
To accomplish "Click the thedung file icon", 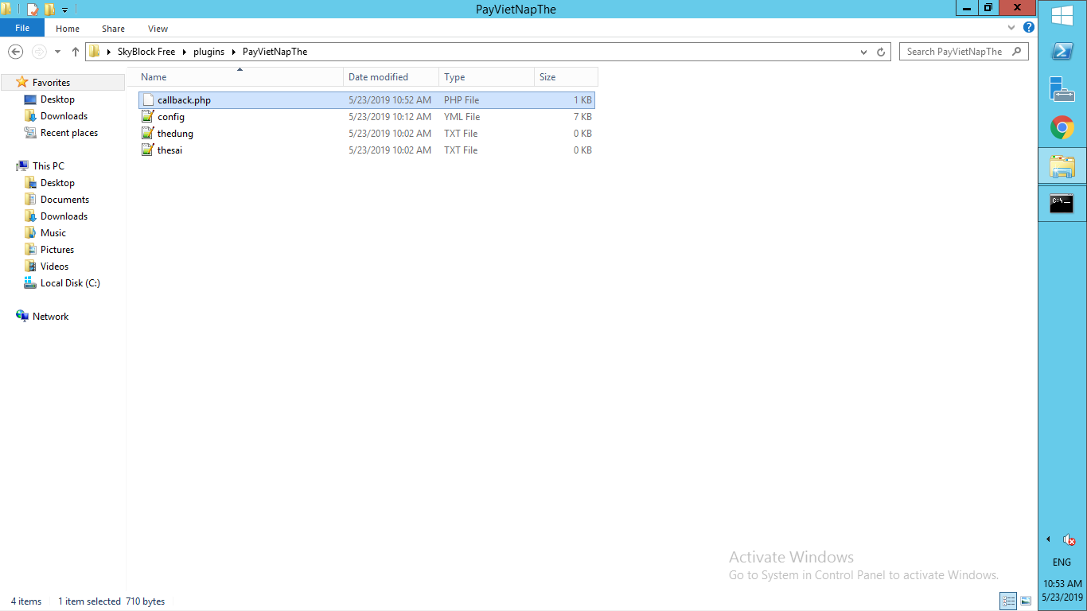I will 147,134.
